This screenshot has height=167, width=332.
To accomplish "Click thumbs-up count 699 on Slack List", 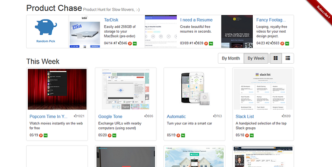I will [286, 116].
